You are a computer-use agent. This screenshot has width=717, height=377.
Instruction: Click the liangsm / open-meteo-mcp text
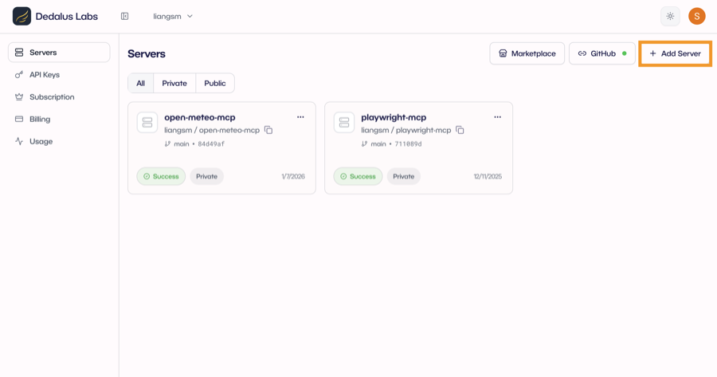212,130
